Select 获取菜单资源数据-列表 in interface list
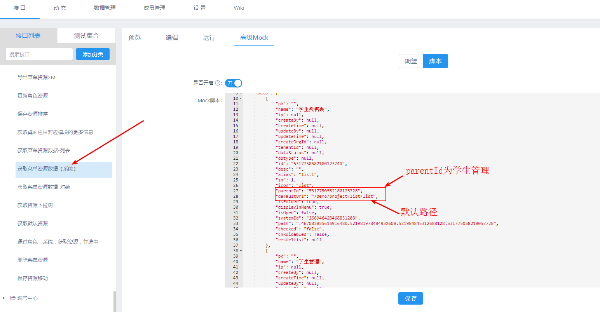Screen dimensions: 600x312 click(x=44, y=150)
